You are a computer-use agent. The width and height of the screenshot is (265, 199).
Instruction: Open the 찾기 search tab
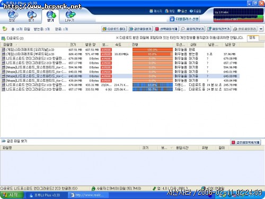tap(31, 16)
